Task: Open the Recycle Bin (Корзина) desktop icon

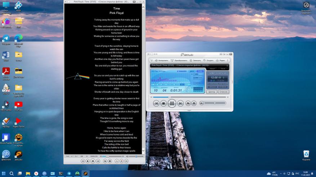Action: click(x=306, y=155)
